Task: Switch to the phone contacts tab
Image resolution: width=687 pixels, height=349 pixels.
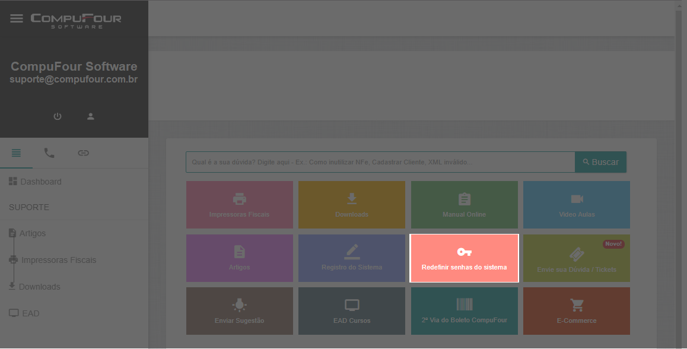Action: 49,153
